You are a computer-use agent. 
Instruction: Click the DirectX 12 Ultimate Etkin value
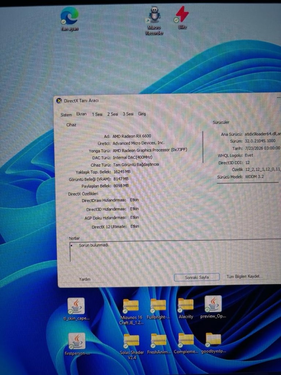pyautogui.click(x=135, y=226)
